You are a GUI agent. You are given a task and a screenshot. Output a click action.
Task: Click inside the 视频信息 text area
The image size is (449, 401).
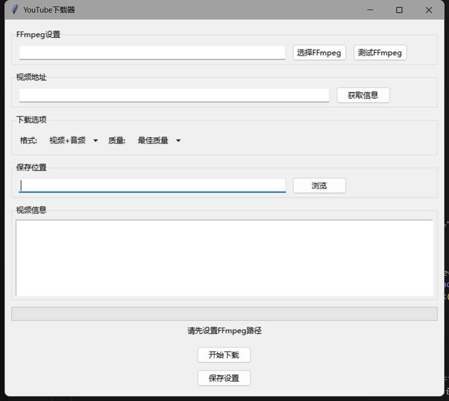tap(224, 258)
